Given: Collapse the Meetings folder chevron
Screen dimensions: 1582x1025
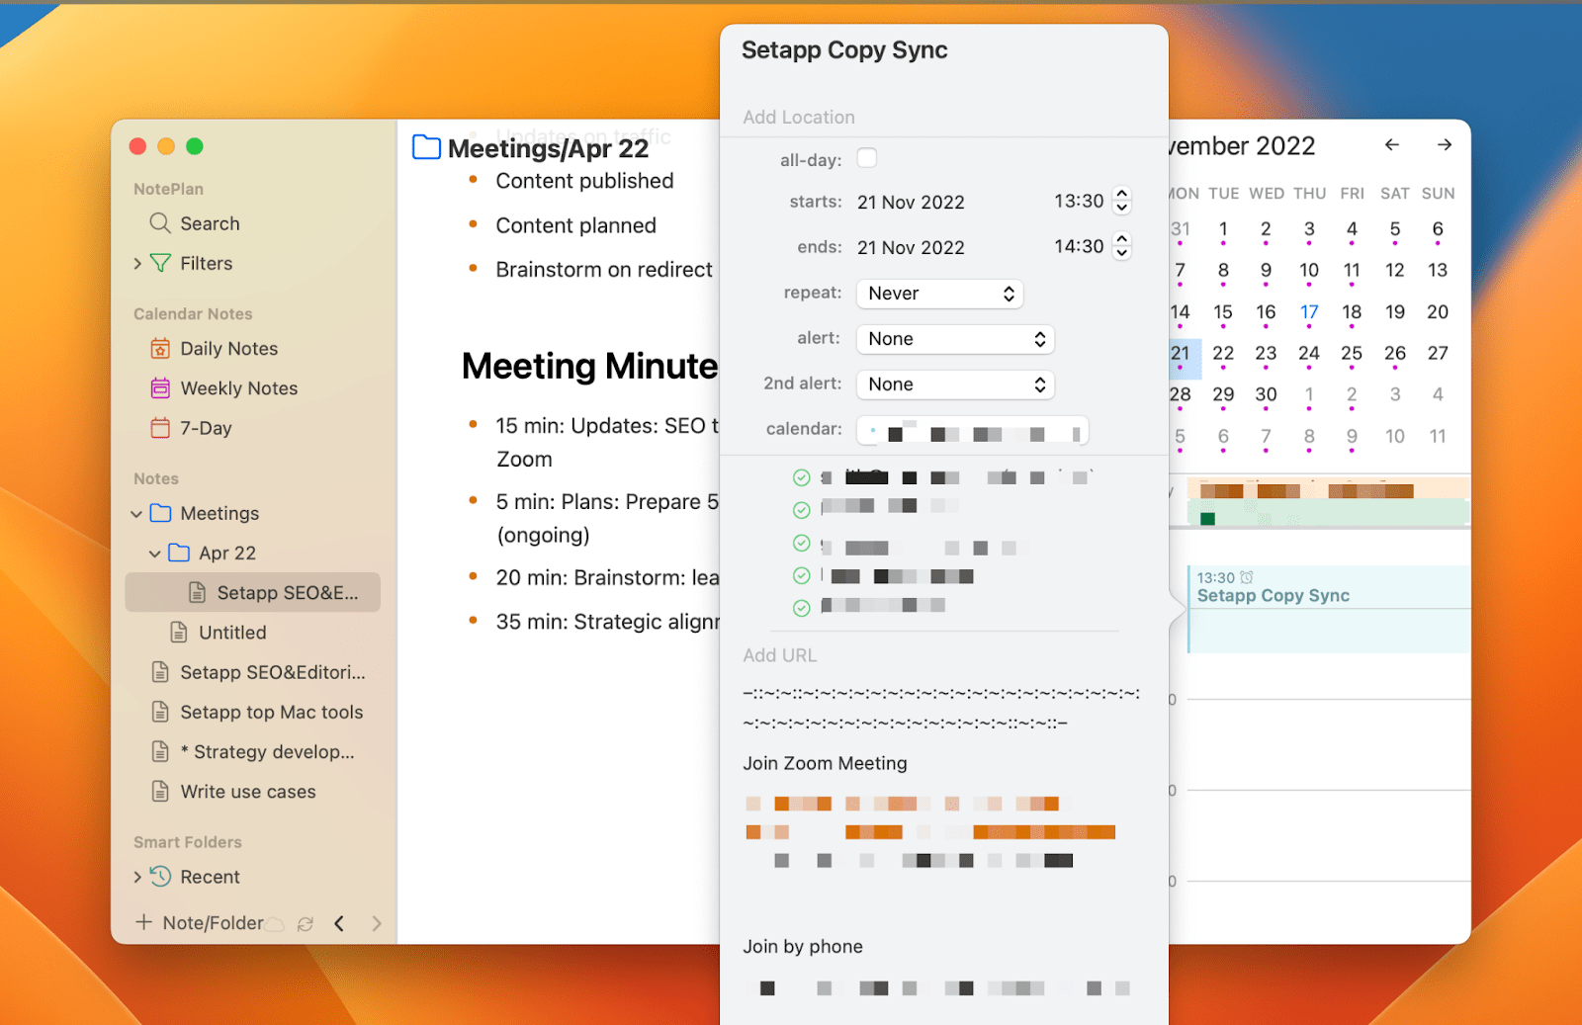Looking at the screenshot, I should tap(136, 514).
